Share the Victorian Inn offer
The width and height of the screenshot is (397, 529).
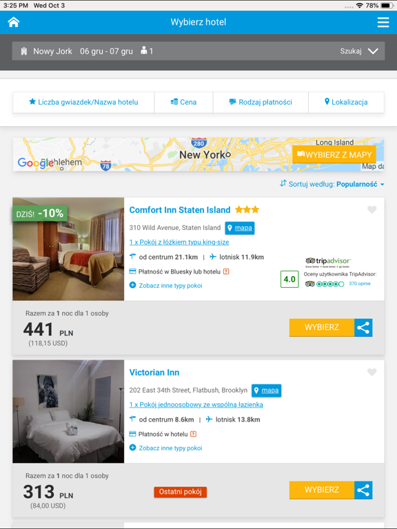click(363, 490)
